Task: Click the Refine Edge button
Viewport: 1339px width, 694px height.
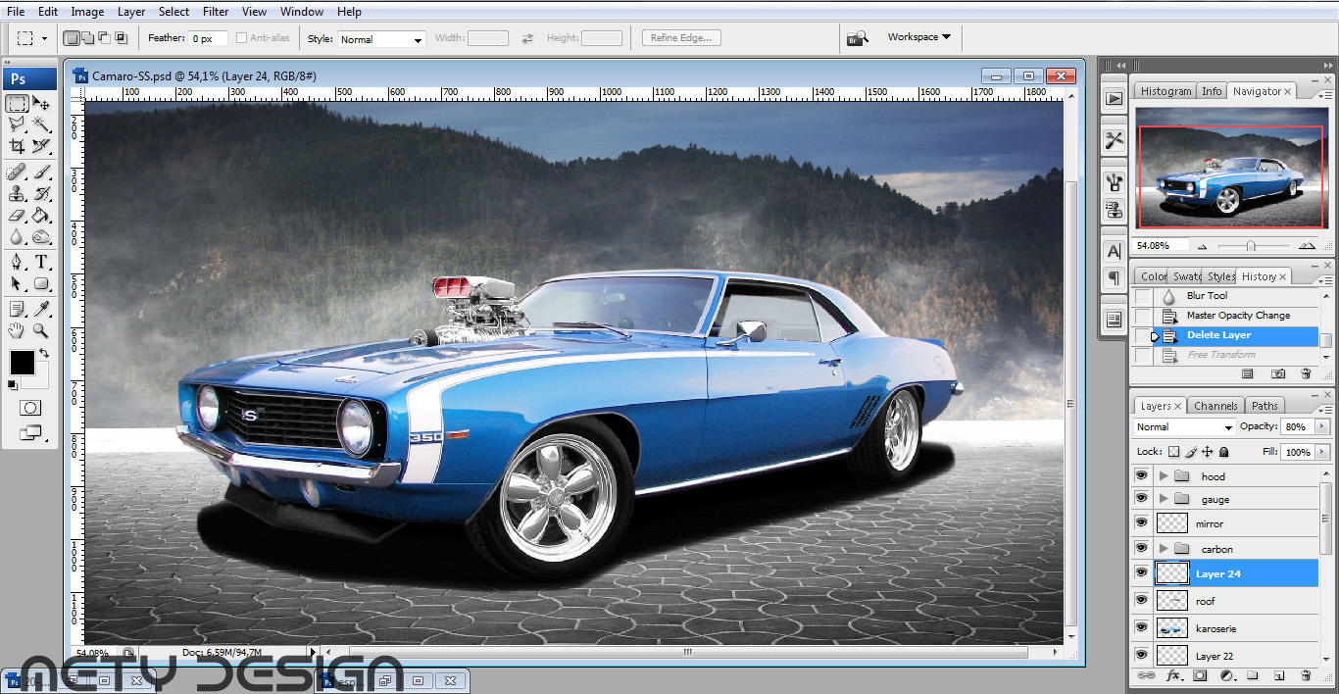Action: coord(682,38)
